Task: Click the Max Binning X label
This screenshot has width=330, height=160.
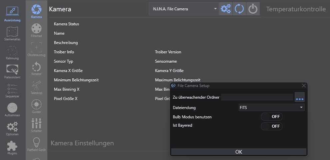Action: (x=67, y=89)
